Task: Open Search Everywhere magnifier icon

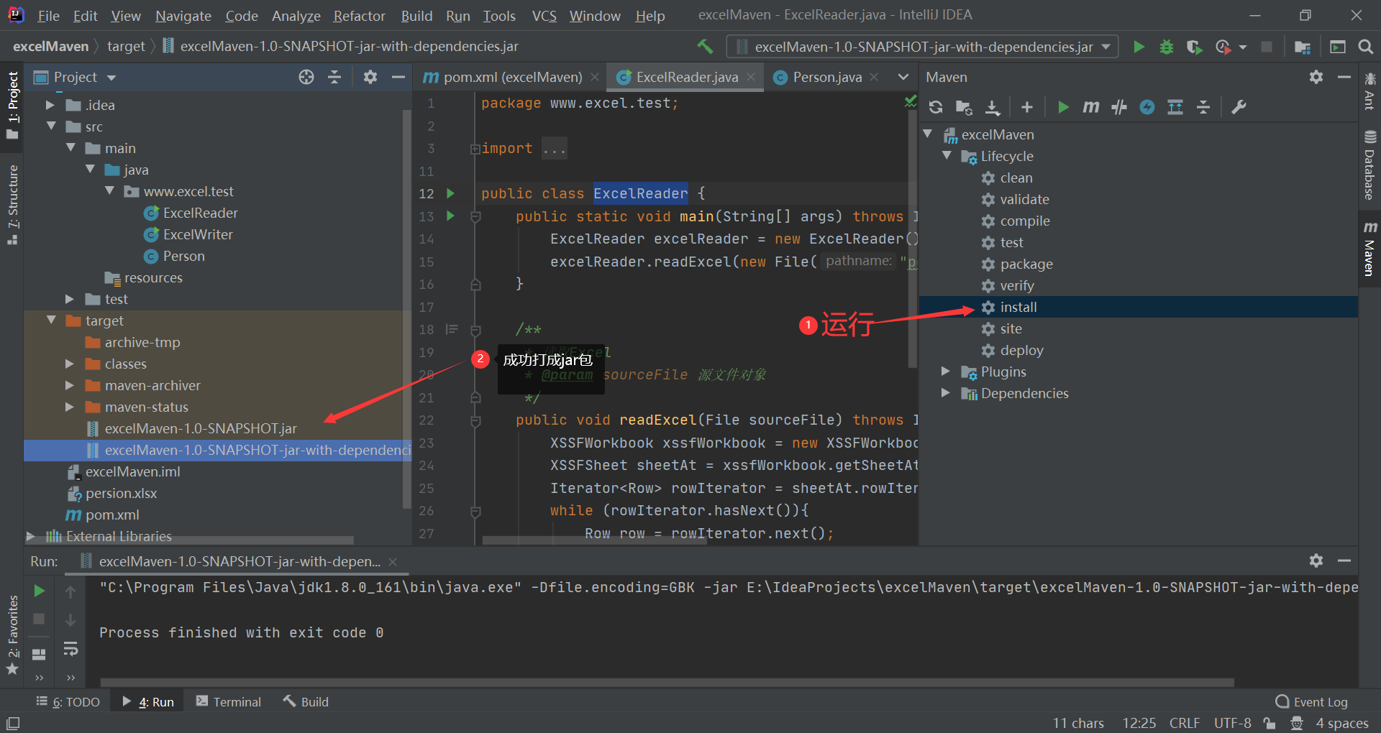Action: pos(1365,47)
